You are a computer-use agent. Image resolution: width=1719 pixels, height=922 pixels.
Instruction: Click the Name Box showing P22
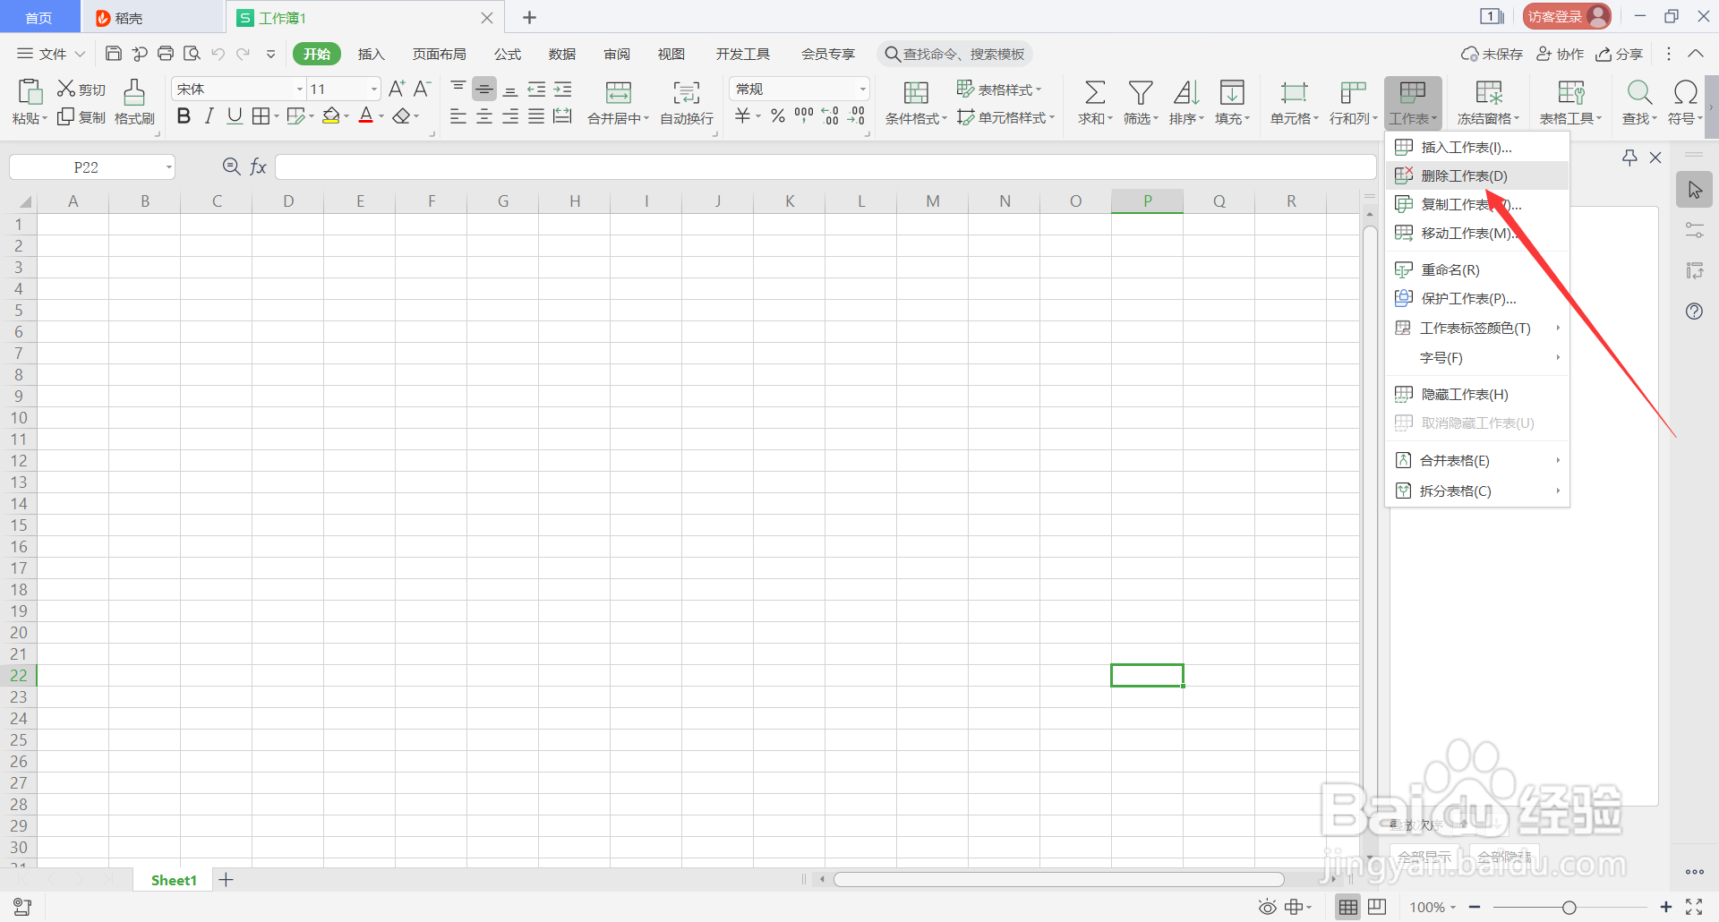click(92, 167)
